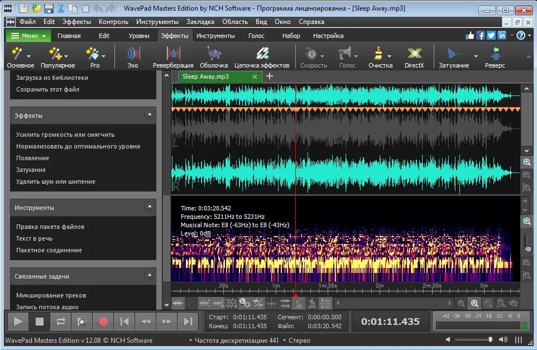Open dropdown arrow next to Затухание

coord(476,56)
